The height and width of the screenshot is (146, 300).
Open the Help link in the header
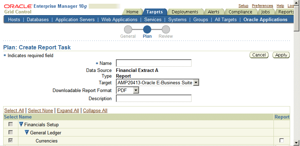click(x=280, y=6)
